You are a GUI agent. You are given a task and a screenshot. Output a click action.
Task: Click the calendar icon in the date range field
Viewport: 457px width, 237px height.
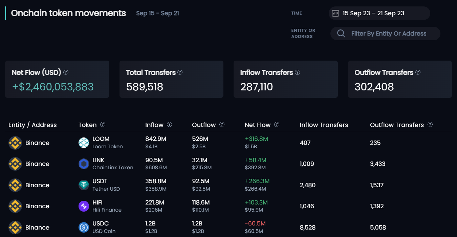[335, 13]
